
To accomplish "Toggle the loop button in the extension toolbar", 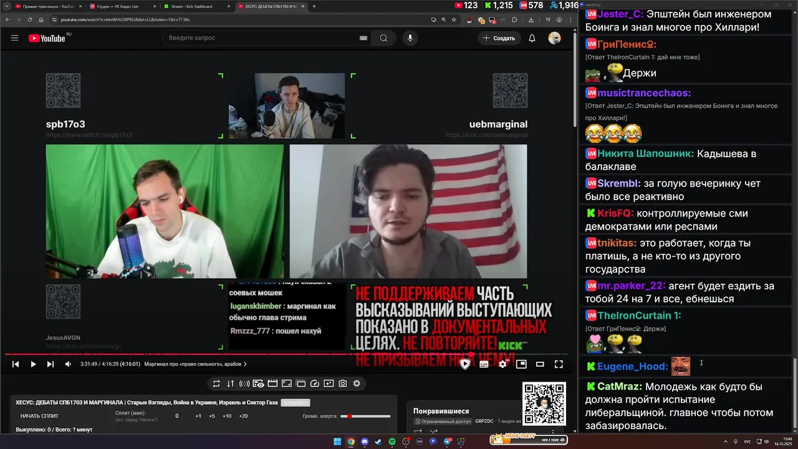I will coord(216,384).
